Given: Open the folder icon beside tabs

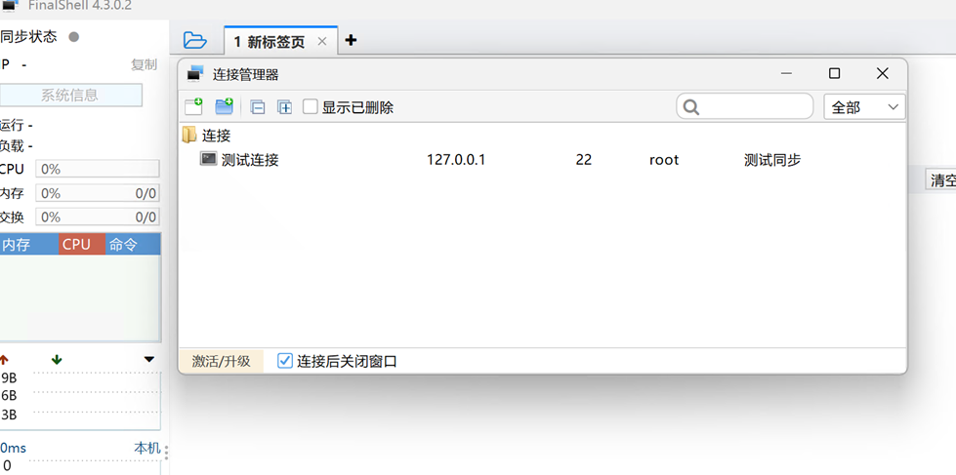Looking at the screenshot, I should point(195,41).
